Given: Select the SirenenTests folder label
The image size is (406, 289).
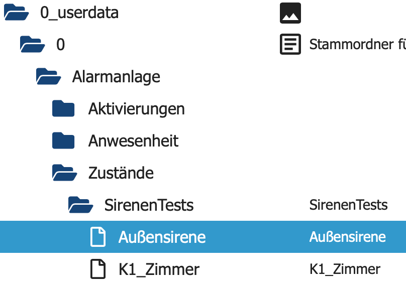Looking at the screenshot, I should pyautogui.click(x=149, y=205).
